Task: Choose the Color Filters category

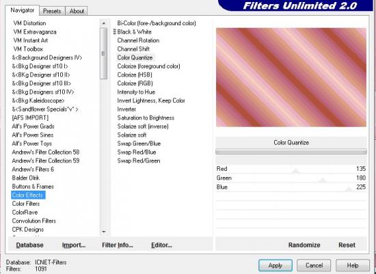Action: (26, 204)
